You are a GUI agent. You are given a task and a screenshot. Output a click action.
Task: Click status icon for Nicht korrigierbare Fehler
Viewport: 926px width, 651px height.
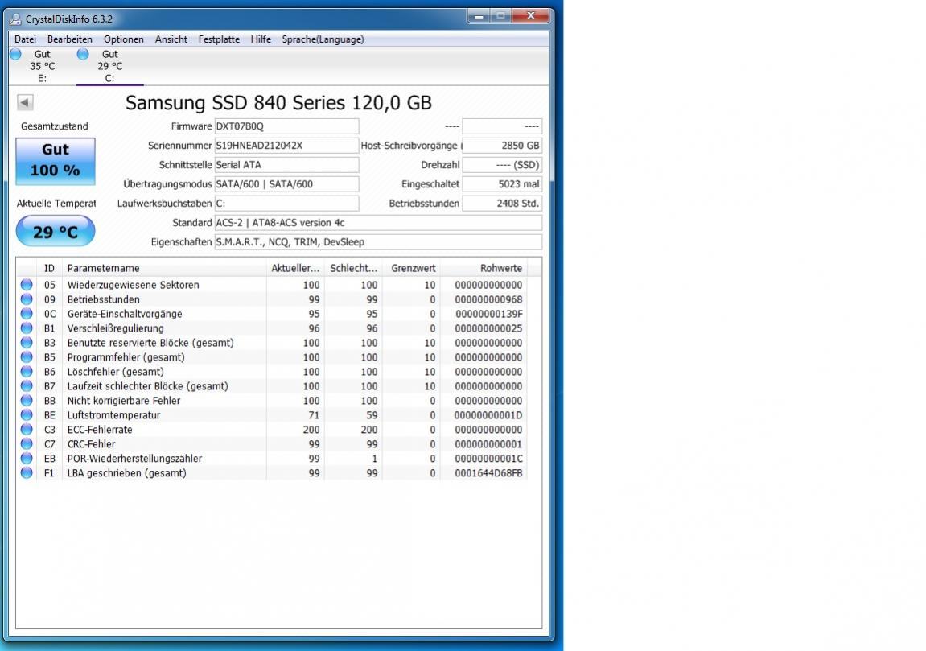click(27, 400)
